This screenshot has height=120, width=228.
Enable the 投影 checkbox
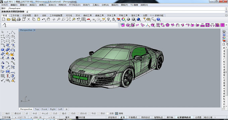[107, 113]
